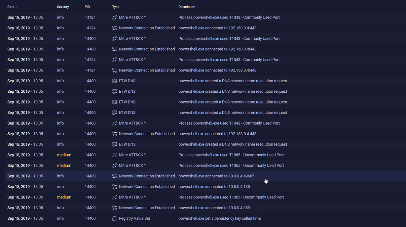Click PID 14400 in the Registry Value Set row
The width and height of the screenshot is (406, 227).
tap(90, 218)
